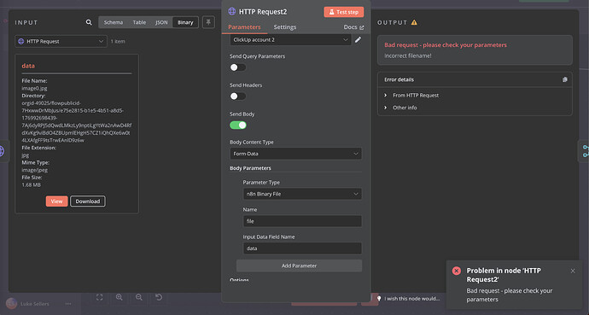The width and height of the screenshot is (589, 315).
Task: Toggle Send Query Parameters switch
Action: point(238,67)
